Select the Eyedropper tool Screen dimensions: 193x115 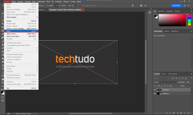pos(3,34)
